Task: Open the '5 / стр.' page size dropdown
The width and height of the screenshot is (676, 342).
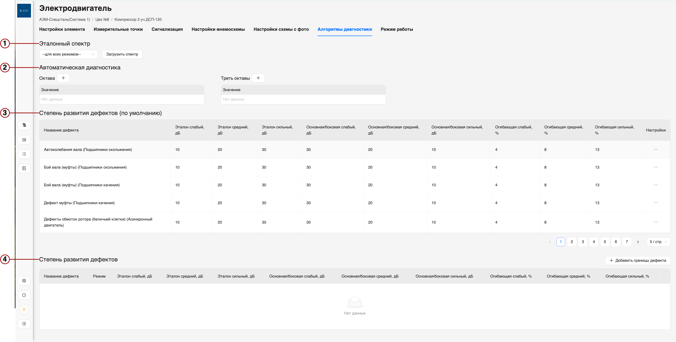Action: click(658, 242)
